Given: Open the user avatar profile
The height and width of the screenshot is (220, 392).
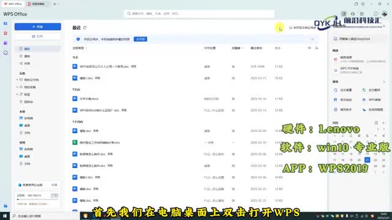Looking at the screenshot, I should (385, 13).
